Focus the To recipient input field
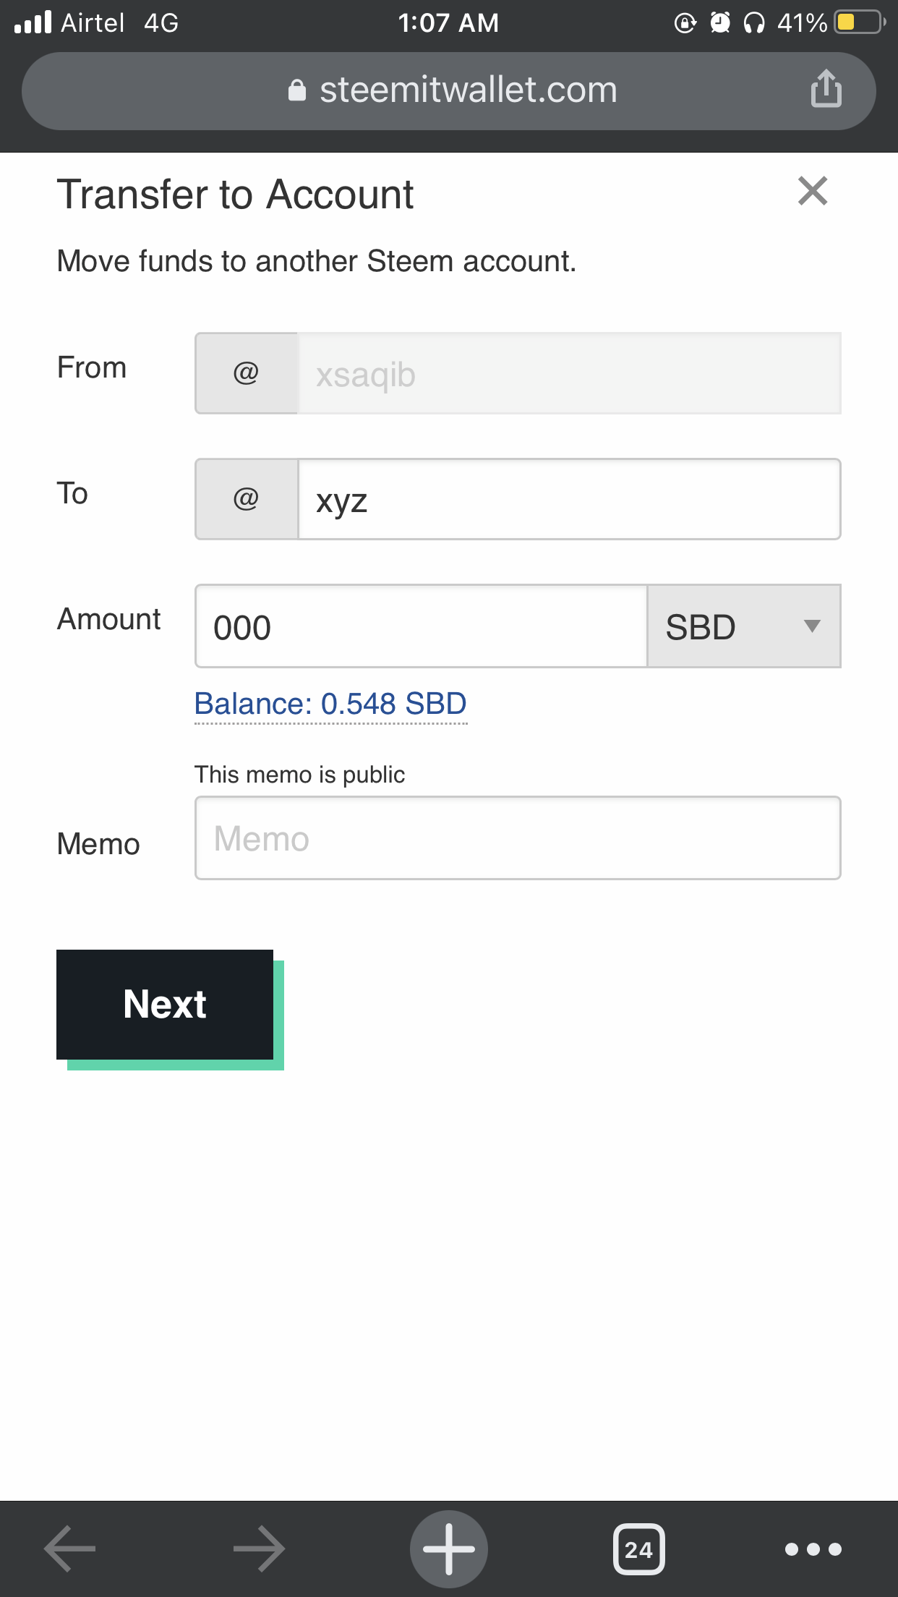This screenshot has height=1597, width=898. [x=568, y=499]
